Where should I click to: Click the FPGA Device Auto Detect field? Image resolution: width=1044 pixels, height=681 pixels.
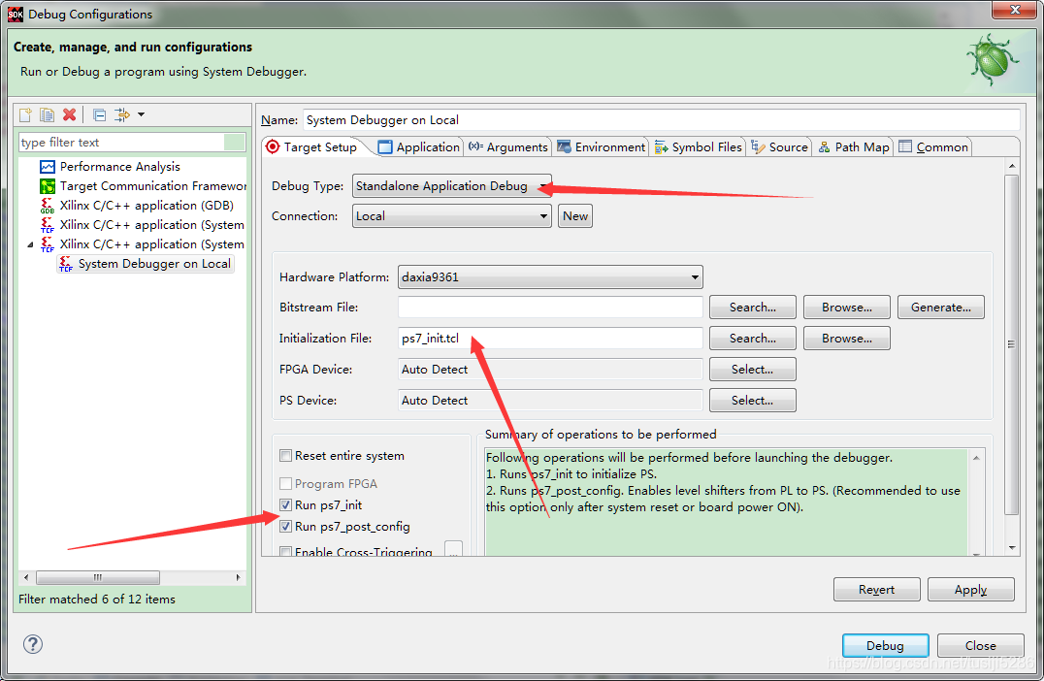coord(550,370)
